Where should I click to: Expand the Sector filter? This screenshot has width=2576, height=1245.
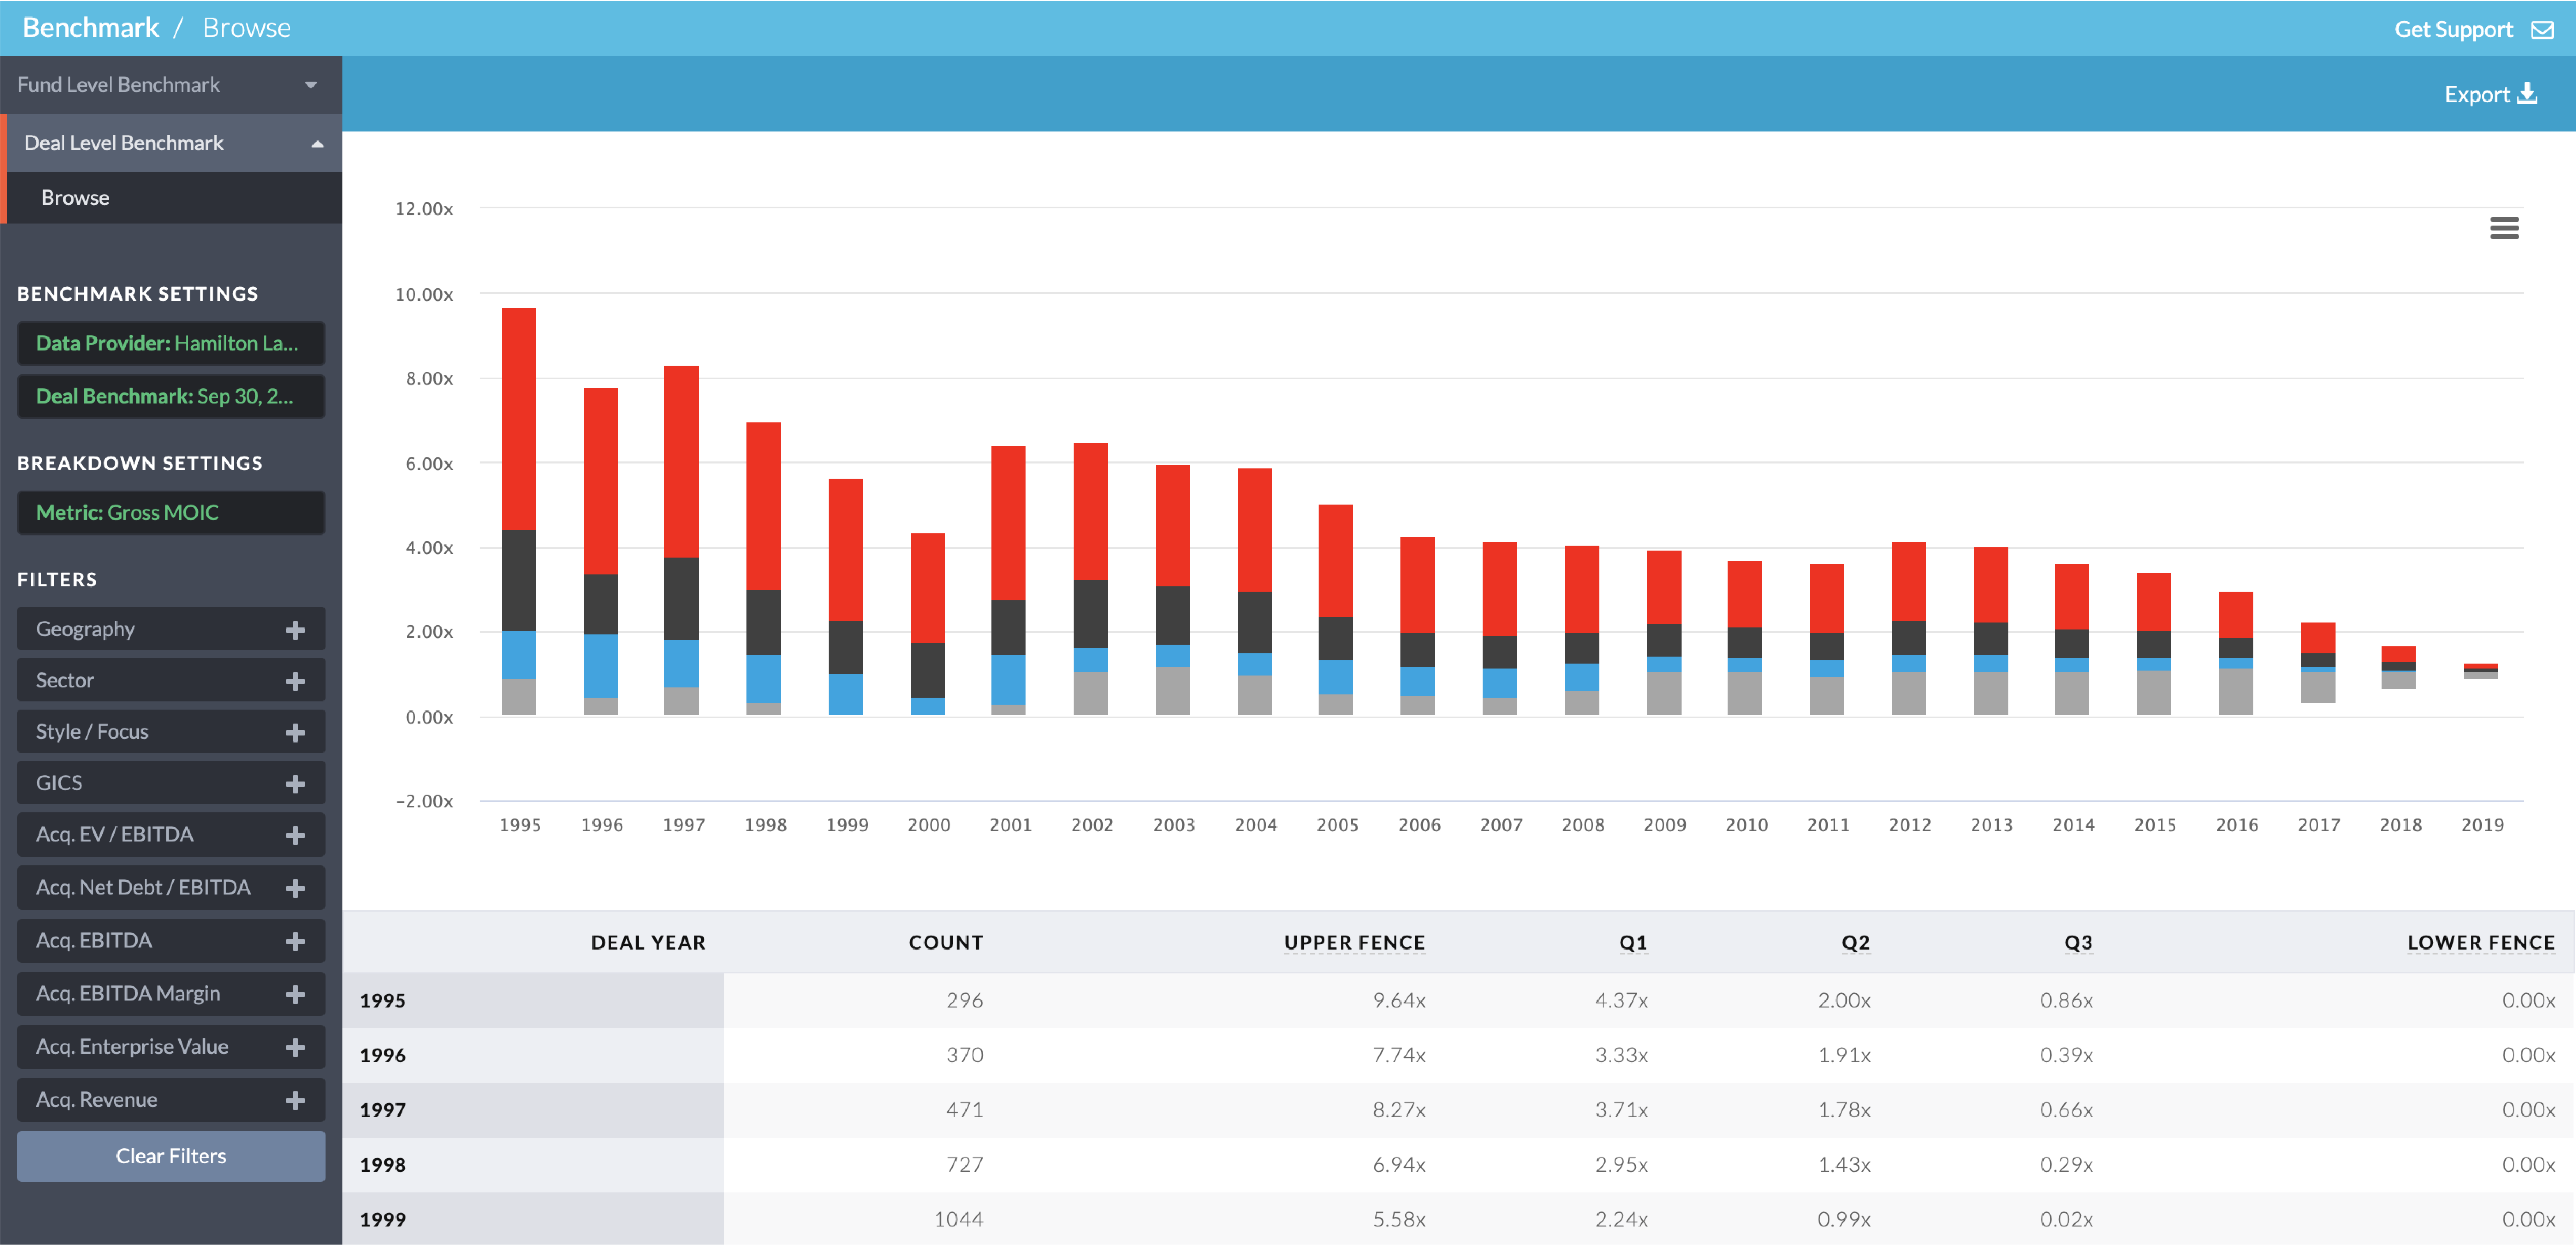[x=171, y=680]
